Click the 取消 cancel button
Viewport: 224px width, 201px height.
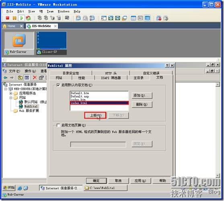(x=118, y=181)
